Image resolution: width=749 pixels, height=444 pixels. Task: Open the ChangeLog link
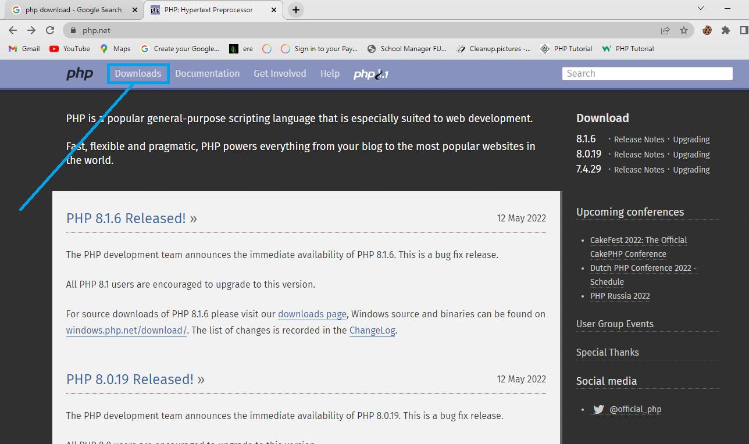click(x=372, y=331)
